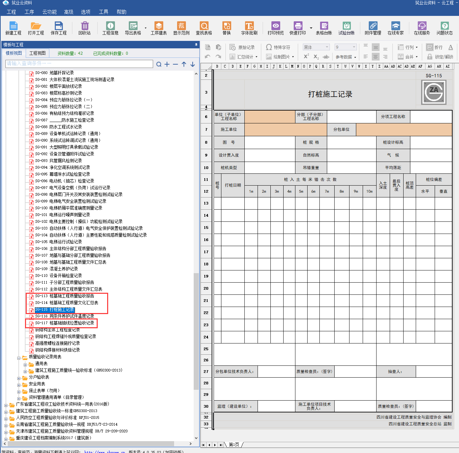Screen dimensions: 459x453
Task: Save project using 保存工程 icon
Action: 58,28
